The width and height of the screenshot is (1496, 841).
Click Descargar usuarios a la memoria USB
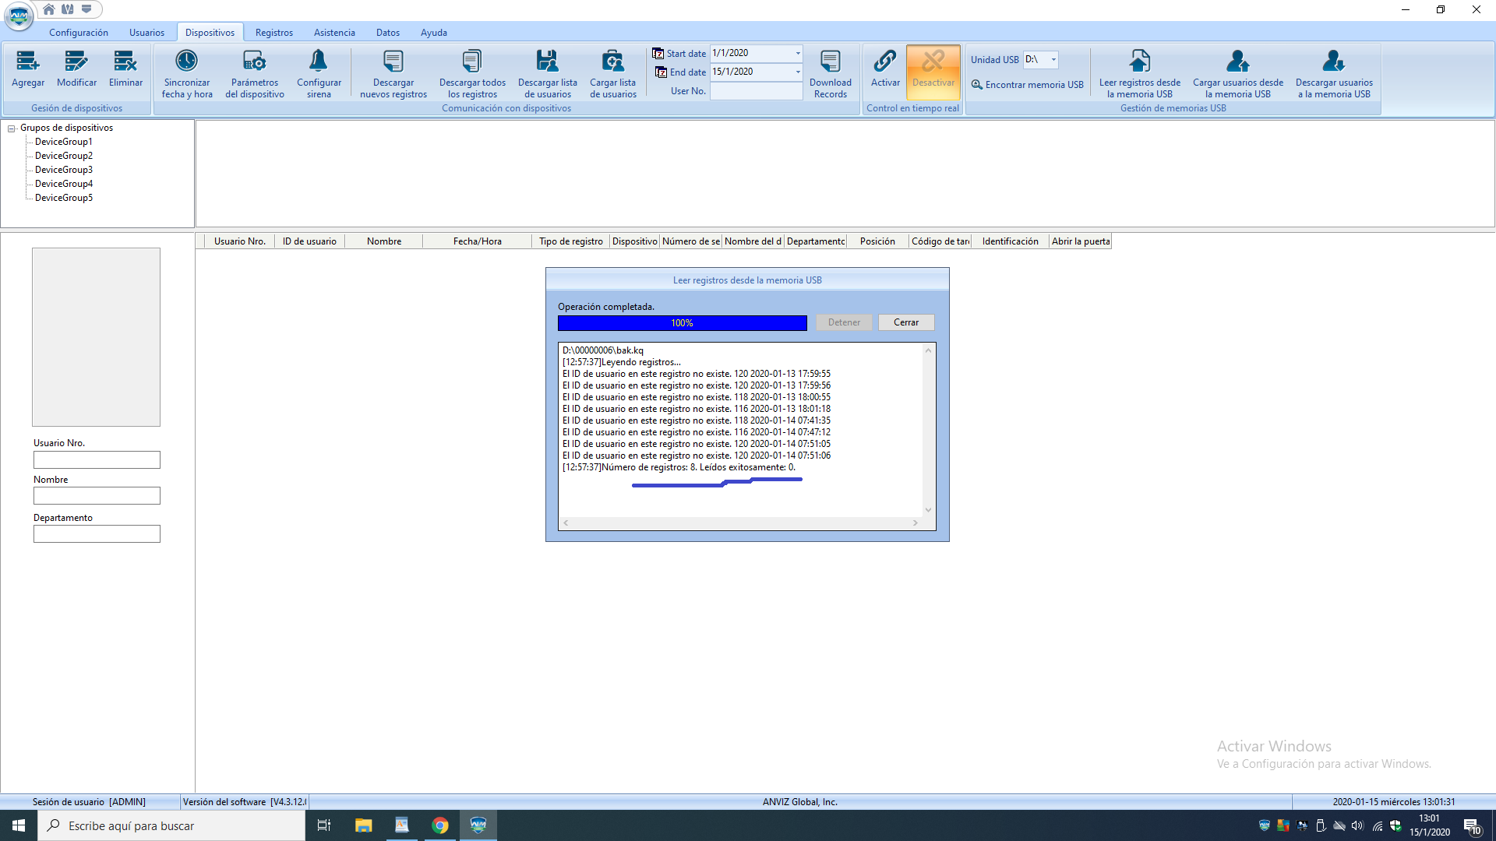[x=1334, y=73]
